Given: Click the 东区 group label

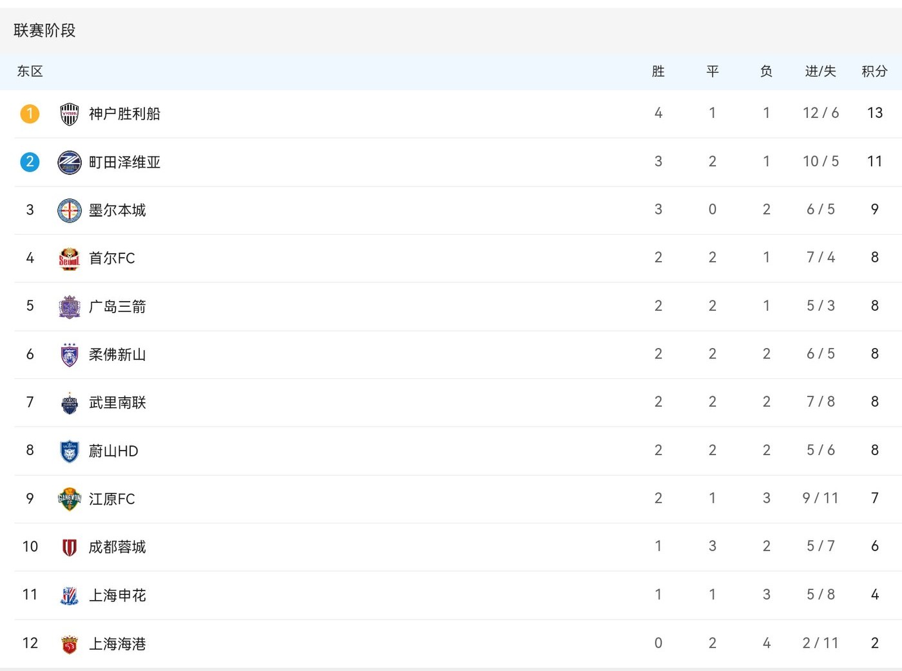Looking at the screenshot, I should pos(30,72).
